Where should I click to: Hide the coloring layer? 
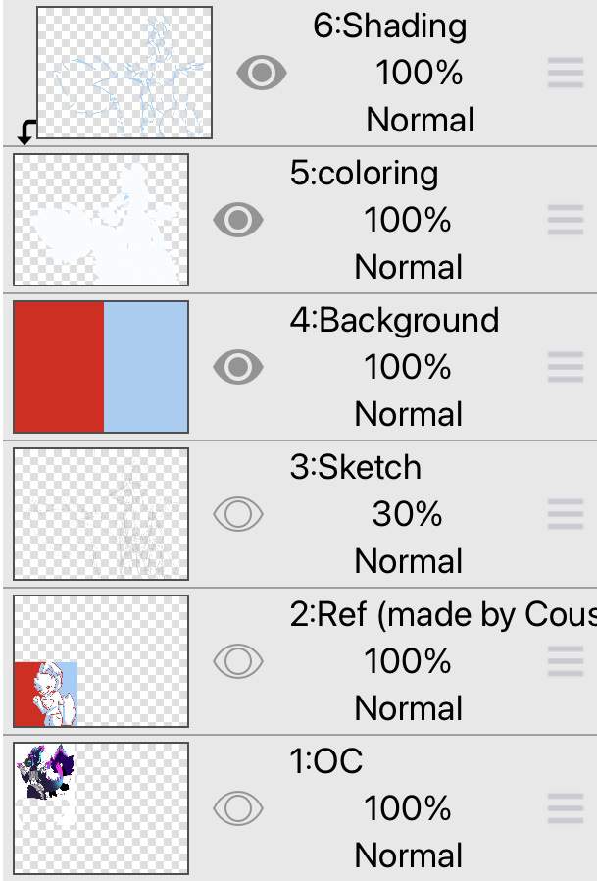tap(238, 220)
